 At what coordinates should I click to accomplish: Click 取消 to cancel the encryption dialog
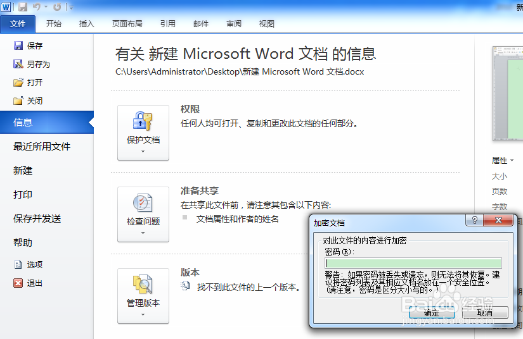485,312
